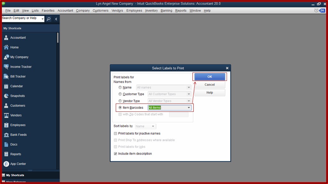Open Employees sidebar icon
328x184 pixels.
click(6, 125)
